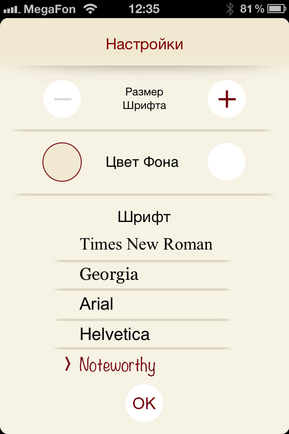Tap the Настройки header title
289x434 pixels.
[144, 44]
